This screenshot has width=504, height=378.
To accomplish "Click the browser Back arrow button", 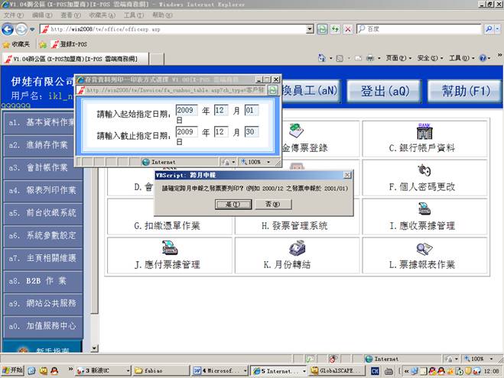I will 8,29.
